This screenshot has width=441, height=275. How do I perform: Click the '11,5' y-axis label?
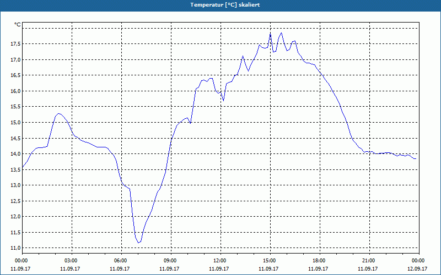pyautogui.click(x=15, y=232)
